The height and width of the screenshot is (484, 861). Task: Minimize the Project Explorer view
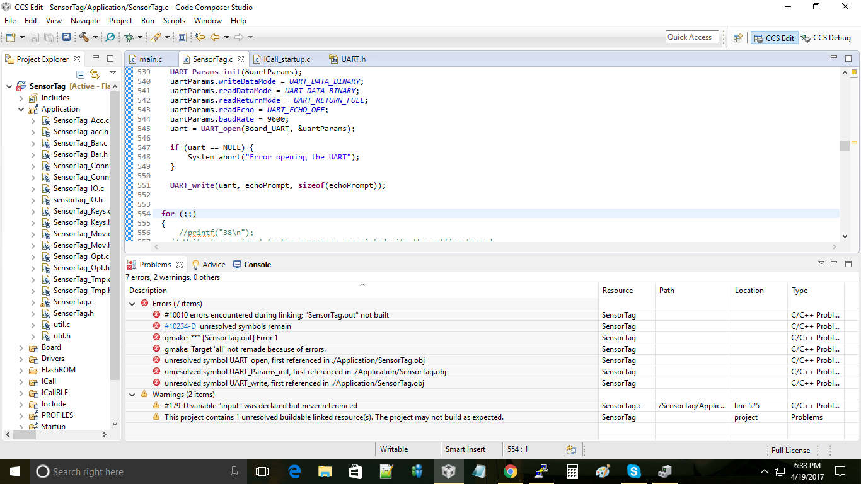point(96,59)
